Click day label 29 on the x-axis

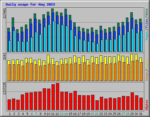click(x=132, y=114)
